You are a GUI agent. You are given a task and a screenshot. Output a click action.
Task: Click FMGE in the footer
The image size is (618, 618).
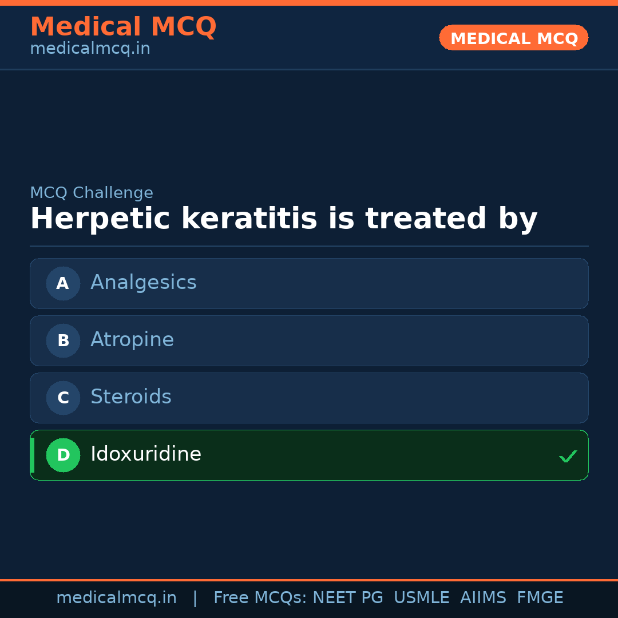tap(540, 598)
